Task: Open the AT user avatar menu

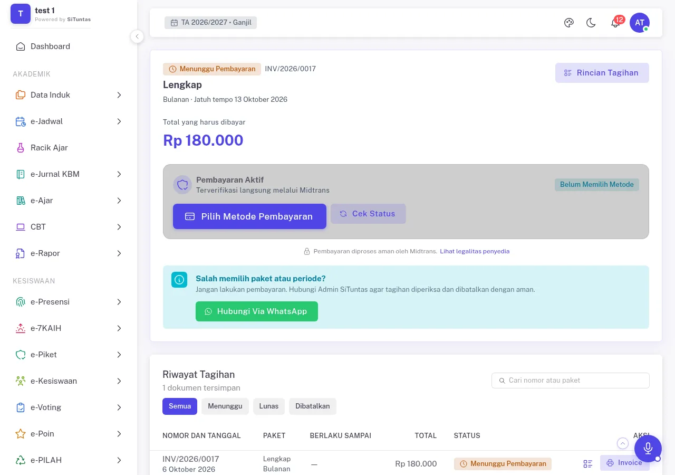Action: 640,23
